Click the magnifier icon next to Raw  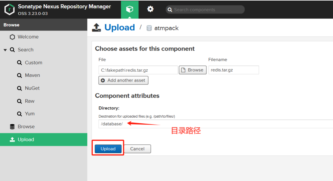pyautogui.click(x=19, y=101)
